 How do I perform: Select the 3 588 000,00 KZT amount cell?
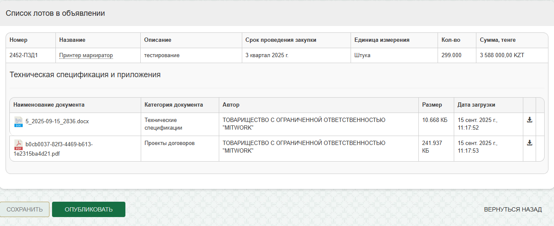click(x=502, y=55)
